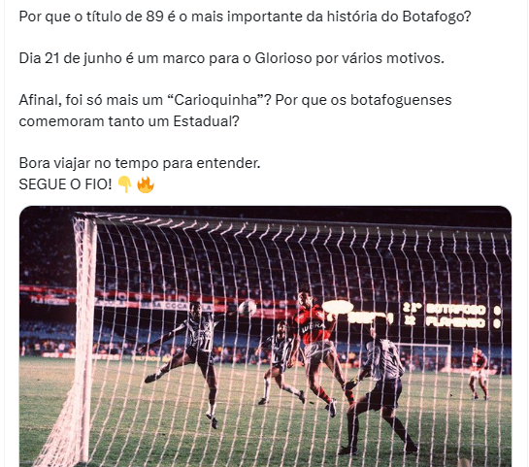This screenshot has height=467, width=529.
Task: Click the distant red-shirted player at right
Action: (479, 374)
